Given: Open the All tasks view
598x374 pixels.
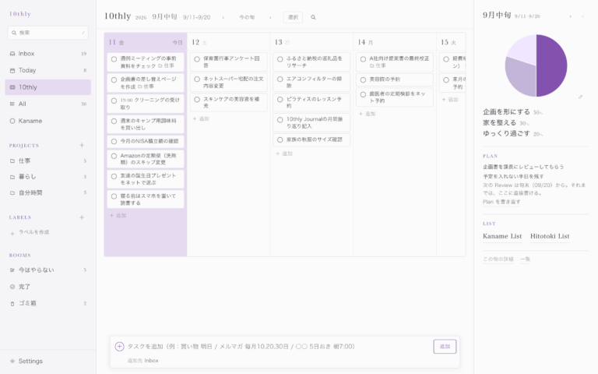Looking at the screenshot, I should [x=48, y=104].
